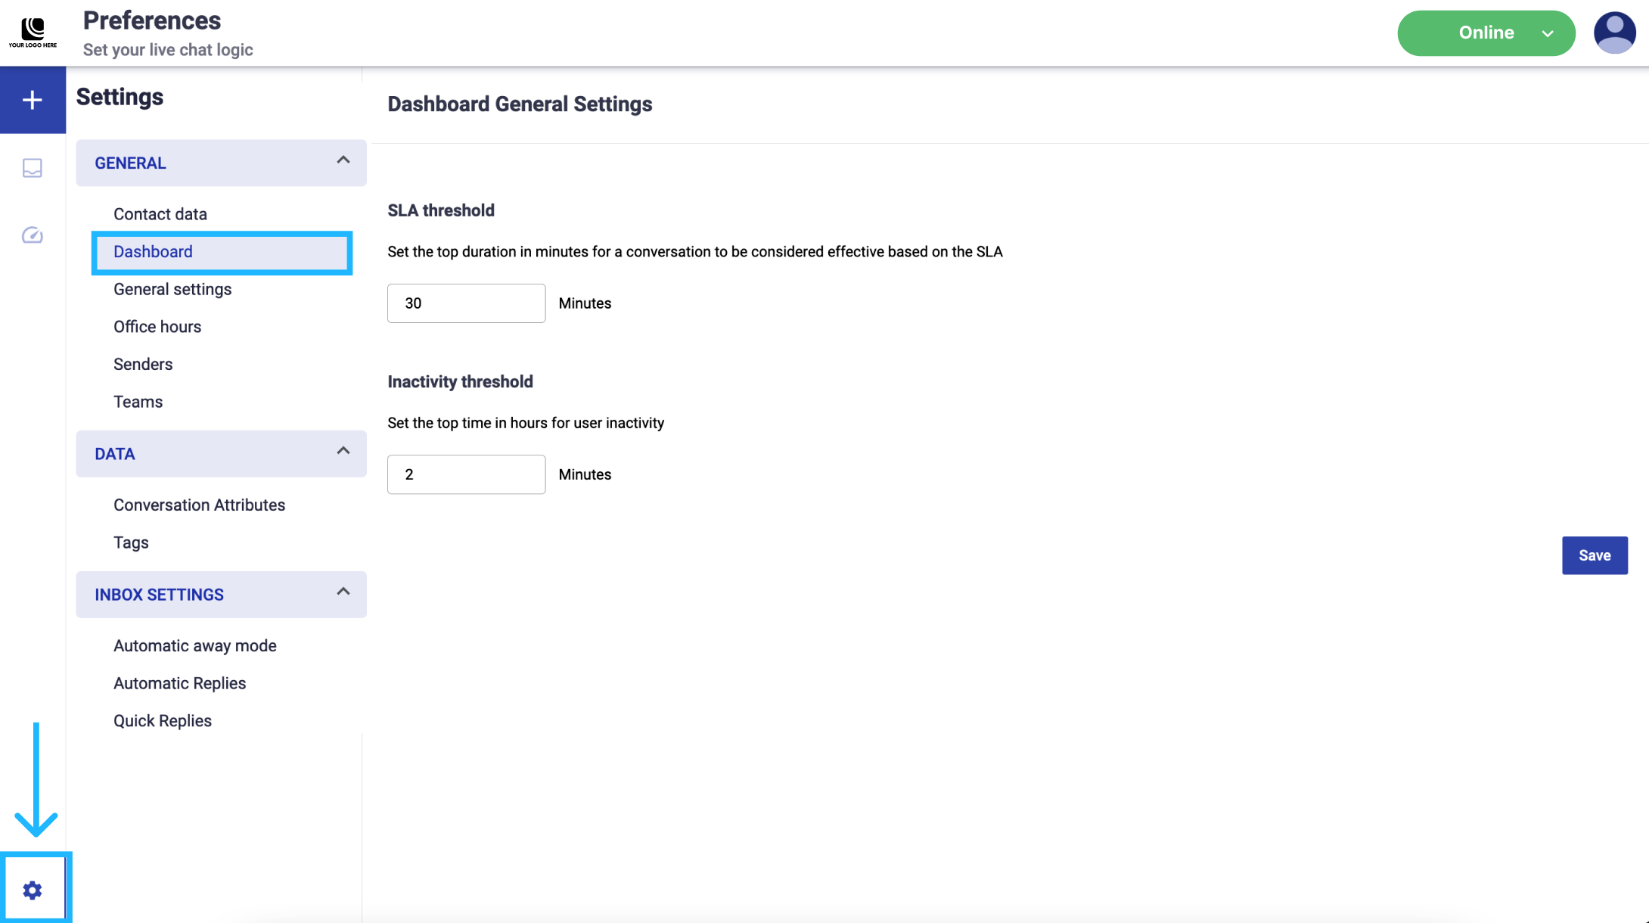Collapse the DATA section
The height and width of the screenshot is (923, 1649).
[343, 452]
